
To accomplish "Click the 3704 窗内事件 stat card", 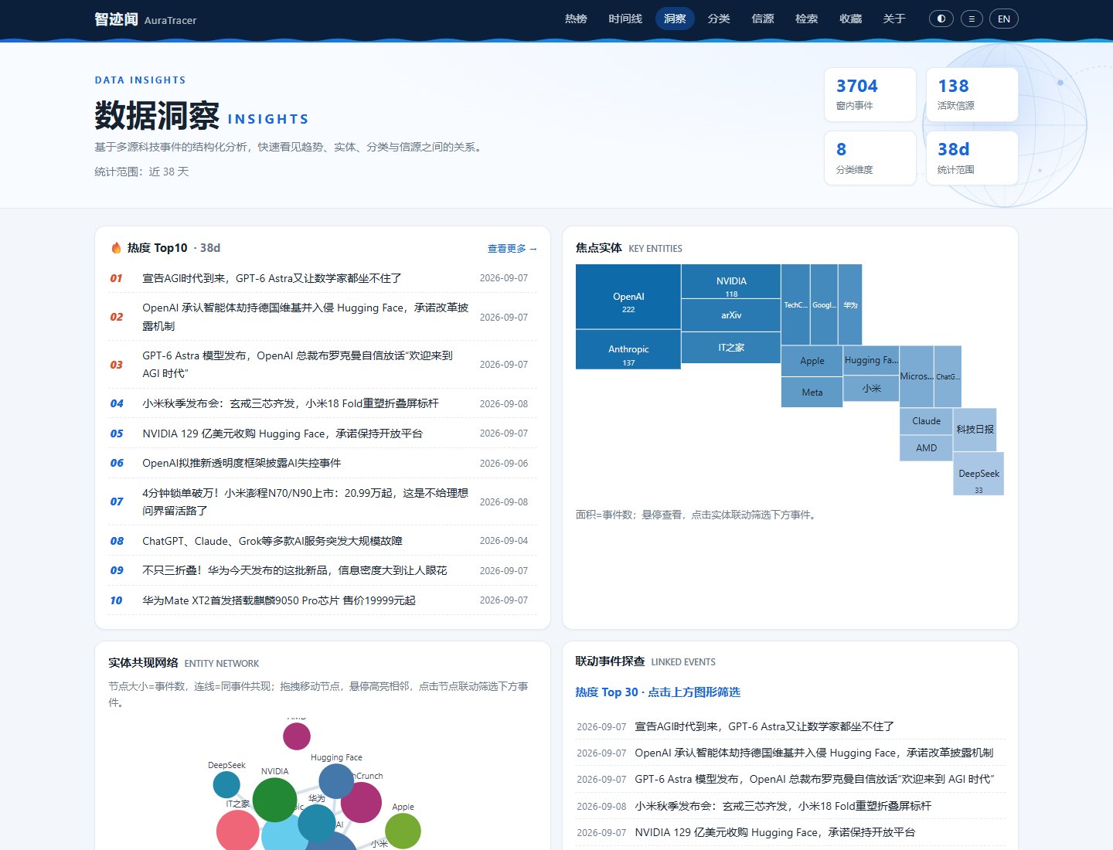I will tap(870, 94).
